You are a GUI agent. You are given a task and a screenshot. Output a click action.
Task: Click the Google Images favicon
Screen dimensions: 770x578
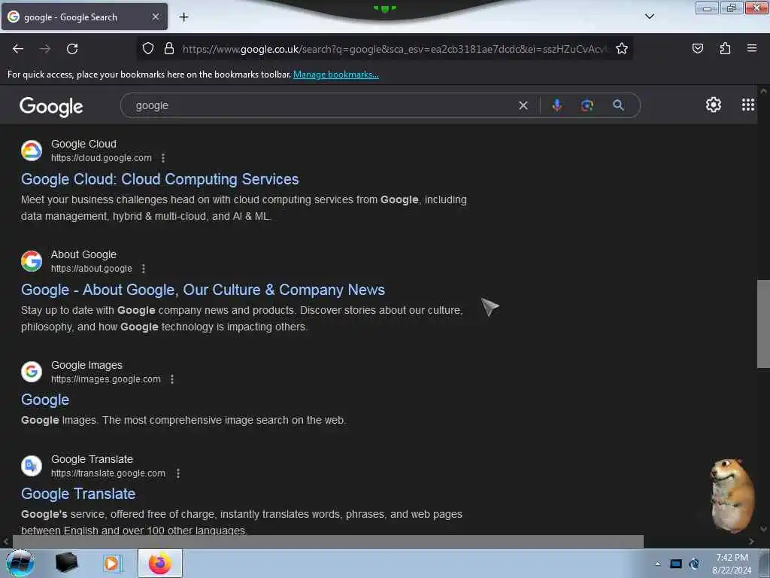click(32, 372)
